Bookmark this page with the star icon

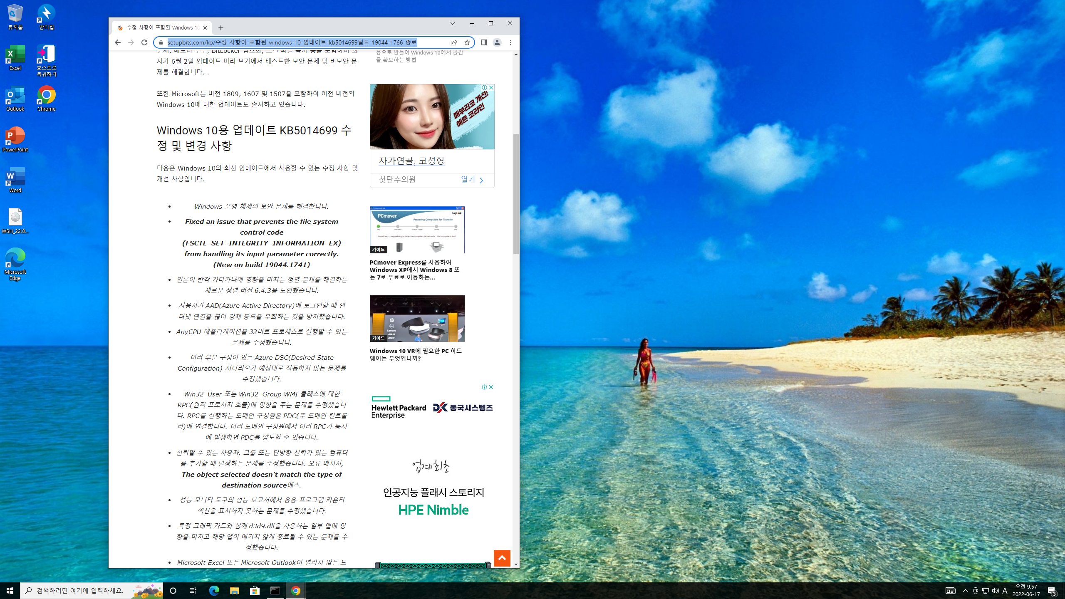click(467, 42)
